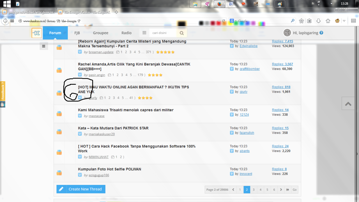Click Replies: 818 link
359x202 pixels.
[281, 87]
